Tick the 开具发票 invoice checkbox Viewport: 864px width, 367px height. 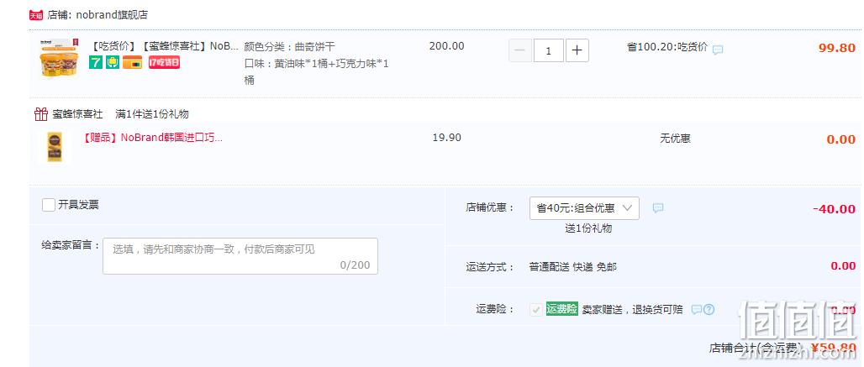[49, 205]
